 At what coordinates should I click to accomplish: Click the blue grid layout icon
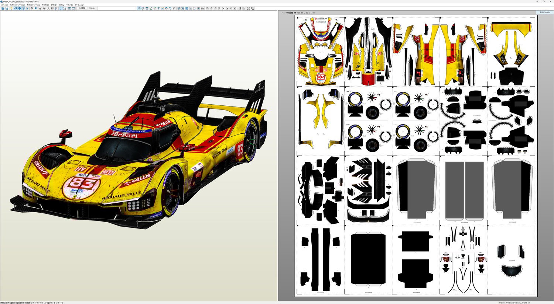[x=187, y=8]
